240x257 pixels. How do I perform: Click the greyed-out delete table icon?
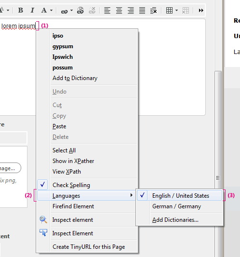pos(186,10)
